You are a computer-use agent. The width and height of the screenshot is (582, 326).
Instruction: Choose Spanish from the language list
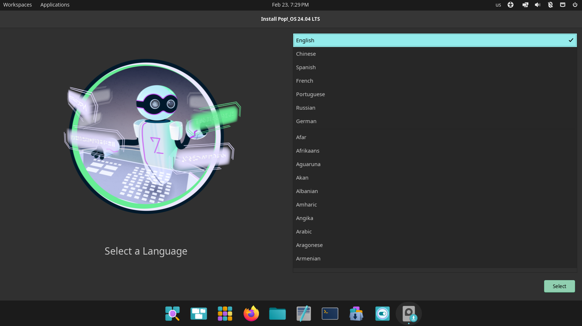pyautogui.click(x=306, y=67)
